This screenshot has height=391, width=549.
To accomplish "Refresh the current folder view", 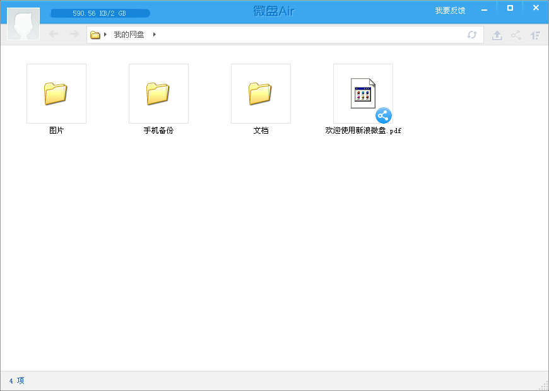I will coord(471,35).
